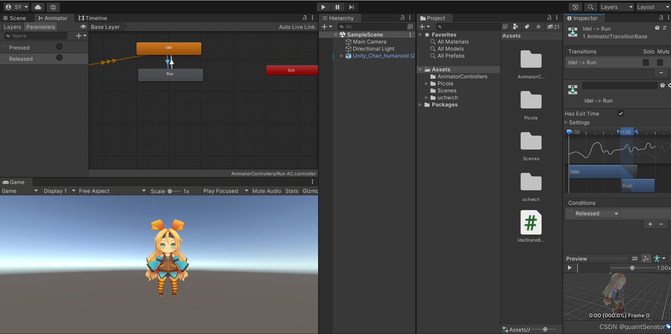The height and width of the screenshot is (334, 671).
Task: Select the red Exit node
Action: coord(292,70)
